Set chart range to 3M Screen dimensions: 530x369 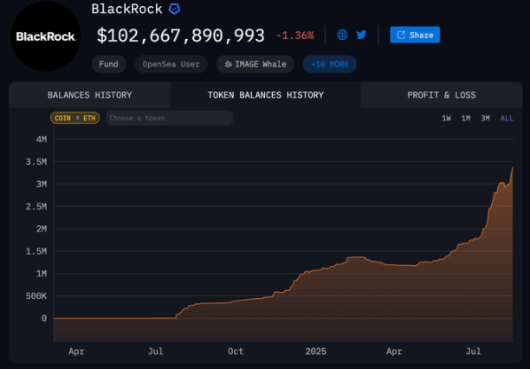(486, 118)
